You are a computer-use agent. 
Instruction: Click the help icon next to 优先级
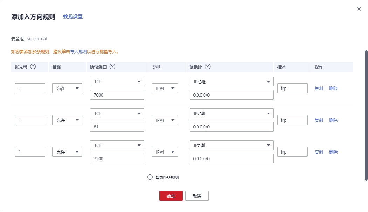pos(33,67)
